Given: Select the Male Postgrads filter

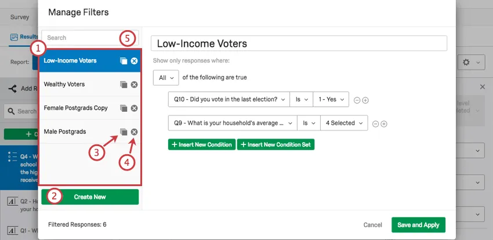Looking at the screenshot, I should tap(65, 132).
